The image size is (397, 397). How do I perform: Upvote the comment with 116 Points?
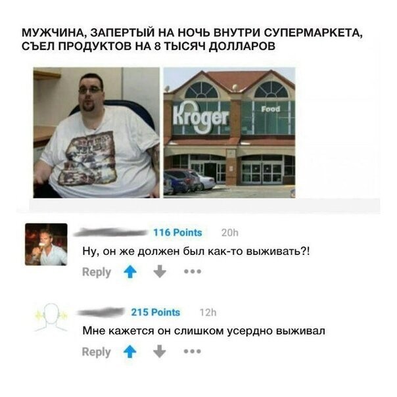click(130, 271)
